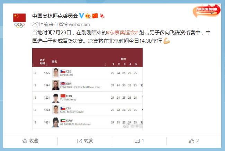Open the 中国奥林匹克委员会 profile name
The height and width of the screenshot is (151, 225).
(55, 16)
